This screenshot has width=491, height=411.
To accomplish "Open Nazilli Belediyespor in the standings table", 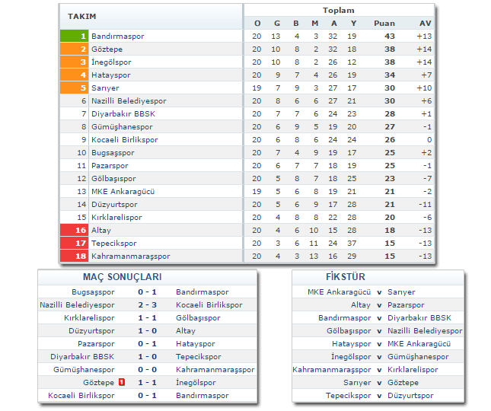I will pyautogui.click(x=128, y=101).
